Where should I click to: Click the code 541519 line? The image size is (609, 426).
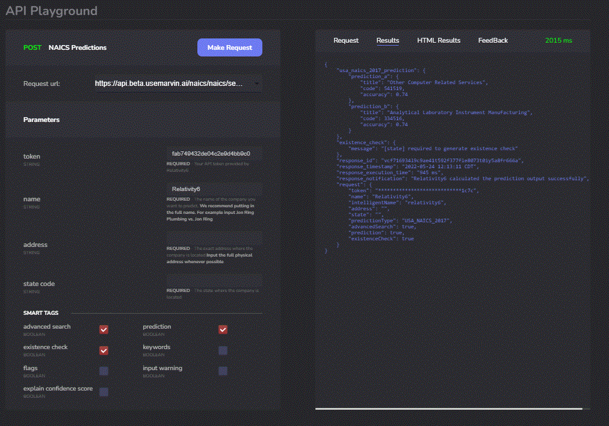pos(383,88)
